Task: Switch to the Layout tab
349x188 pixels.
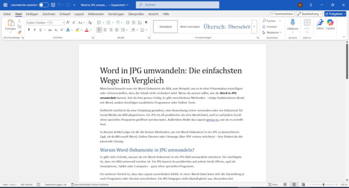Action: point(79,14)
